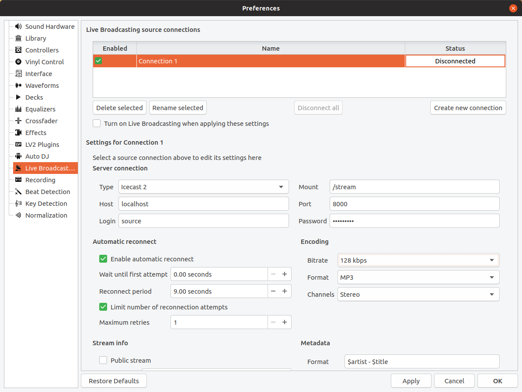
Task: Click the Auto DJ robot icon
Action: [18, 156]
